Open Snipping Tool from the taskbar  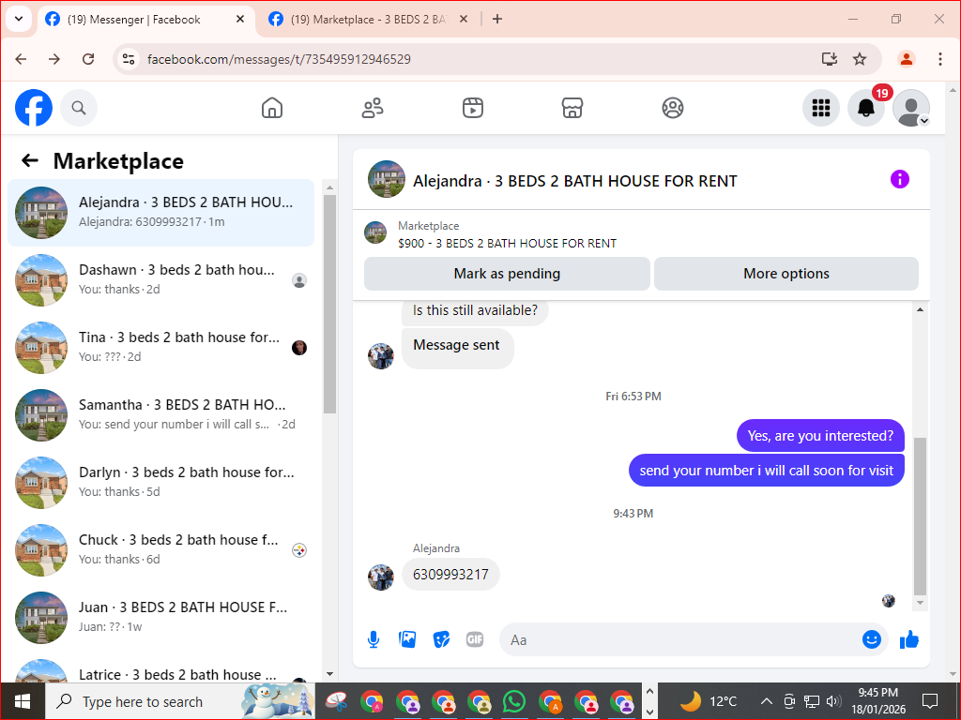337,701
